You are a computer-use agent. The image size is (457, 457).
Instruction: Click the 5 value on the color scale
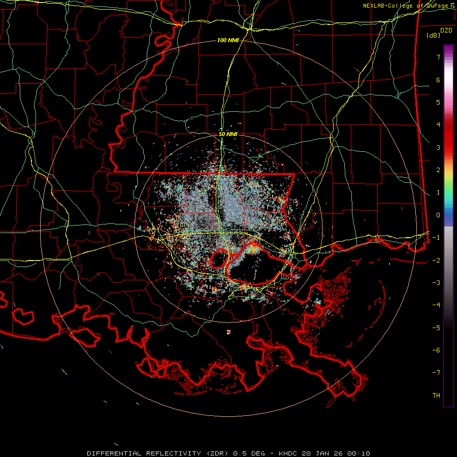point(438,102)
